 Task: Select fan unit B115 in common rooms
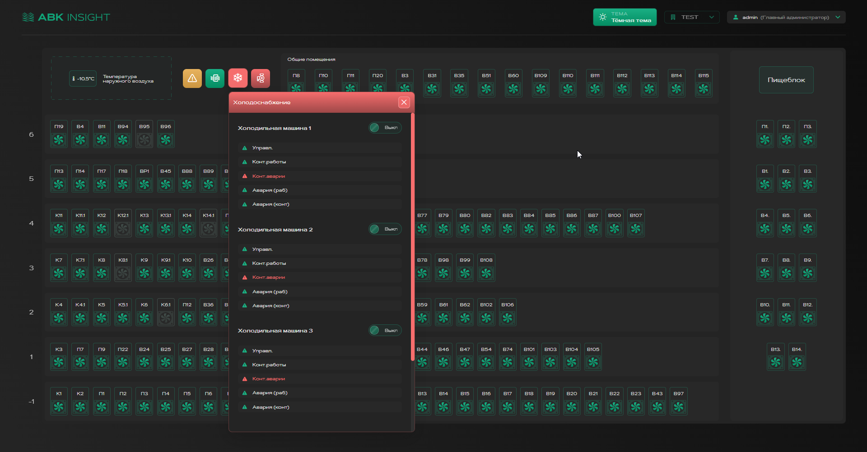click(x=703, y=83)
